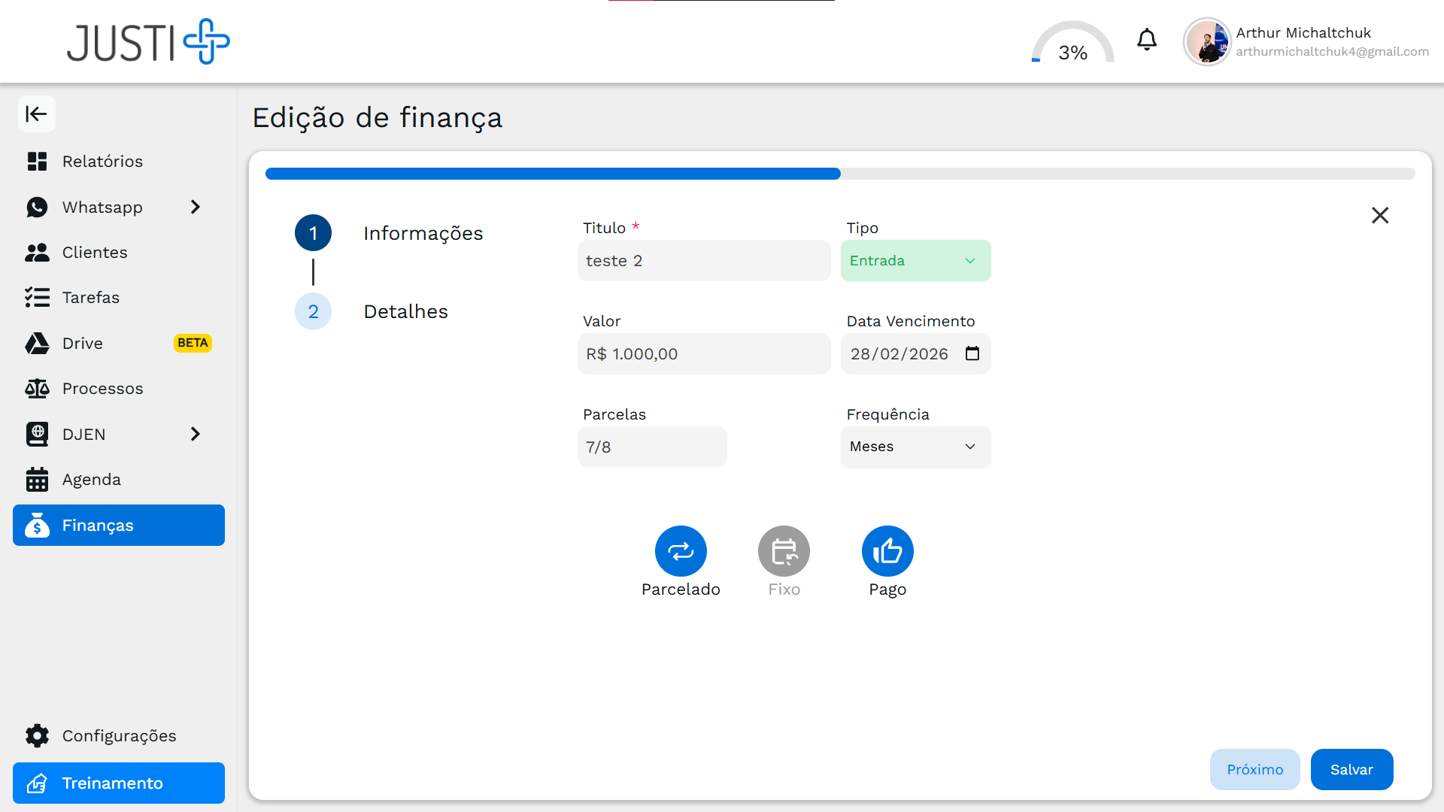Image resolution: width=1444 pixels, height=812 pixels.
Task: Open the Whatsapp sidebar section
Action: tap(102, 207)
